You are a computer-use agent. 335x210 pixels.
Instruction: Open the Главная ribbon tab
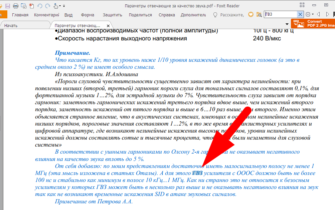coord(20,15)
